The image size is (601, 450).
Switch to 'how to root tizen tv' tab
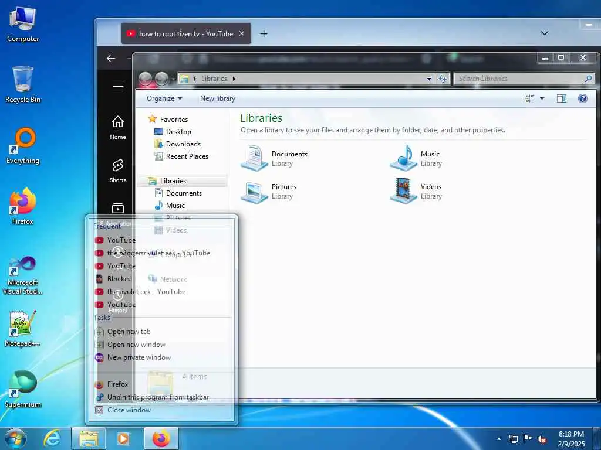point(186,33)
